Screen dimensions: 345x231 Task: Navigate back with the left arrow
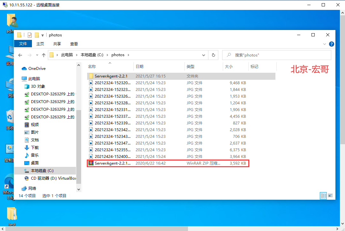[x=20, y=55]
